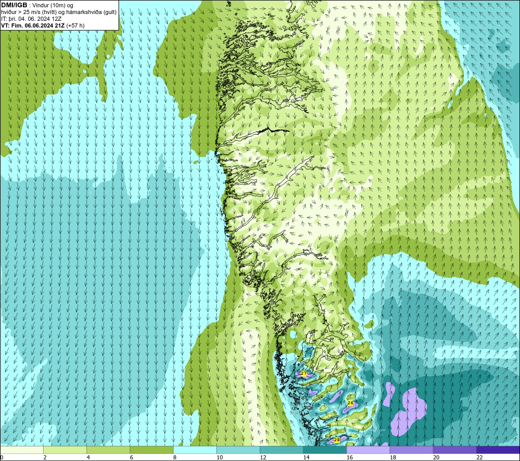Click legend scale number 22

pos(479,458)
